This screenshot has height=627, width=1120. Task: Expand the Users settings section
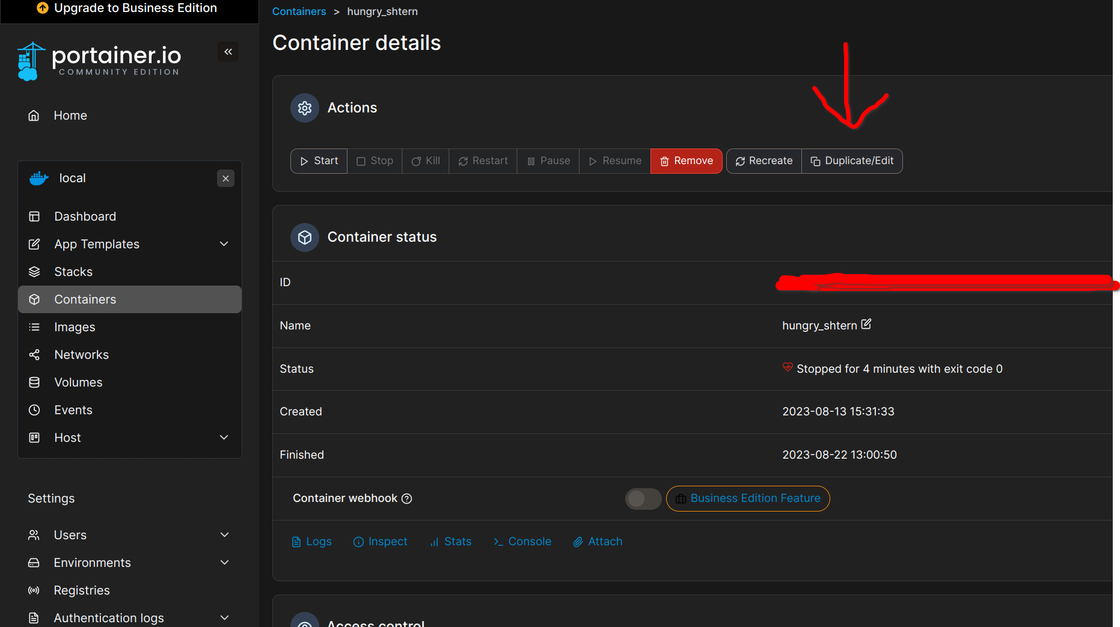click(x=224, y=535)
